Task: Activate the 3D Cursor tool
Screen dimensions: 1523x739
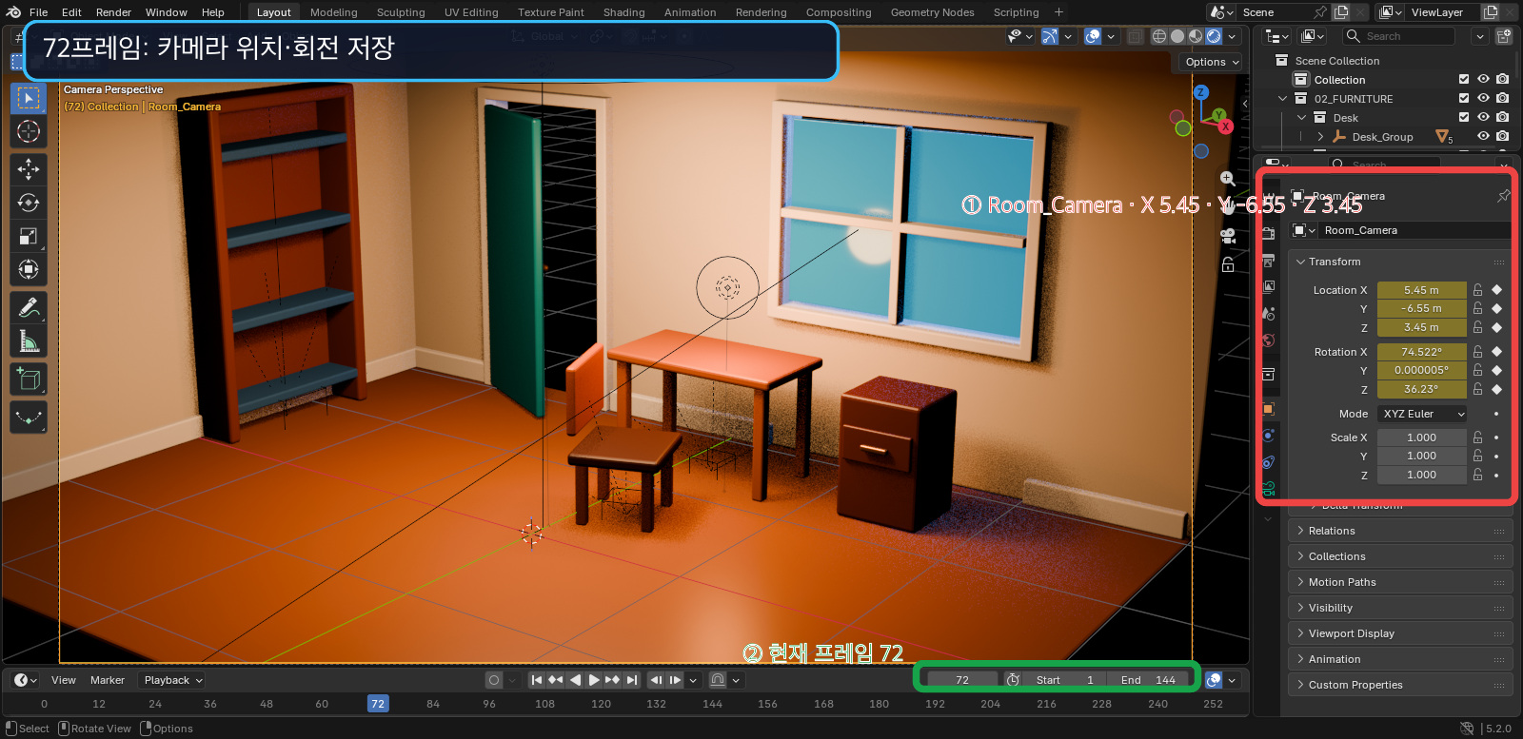Action: [x=29, y=131]
